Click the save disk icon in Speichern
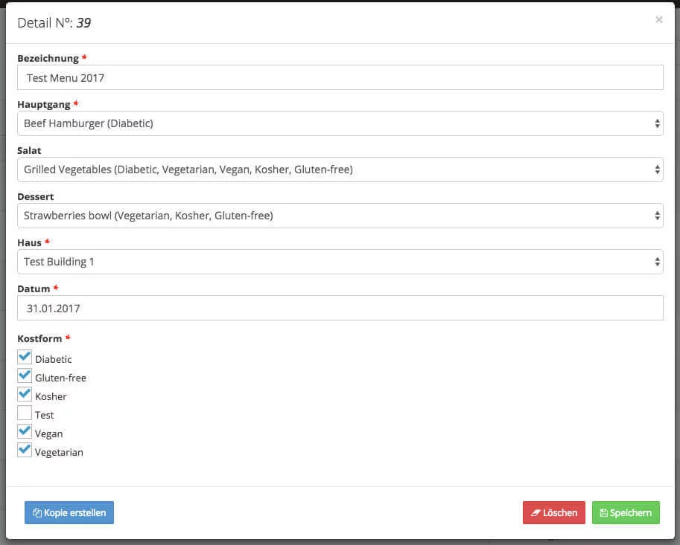 [x=604, y=513]
